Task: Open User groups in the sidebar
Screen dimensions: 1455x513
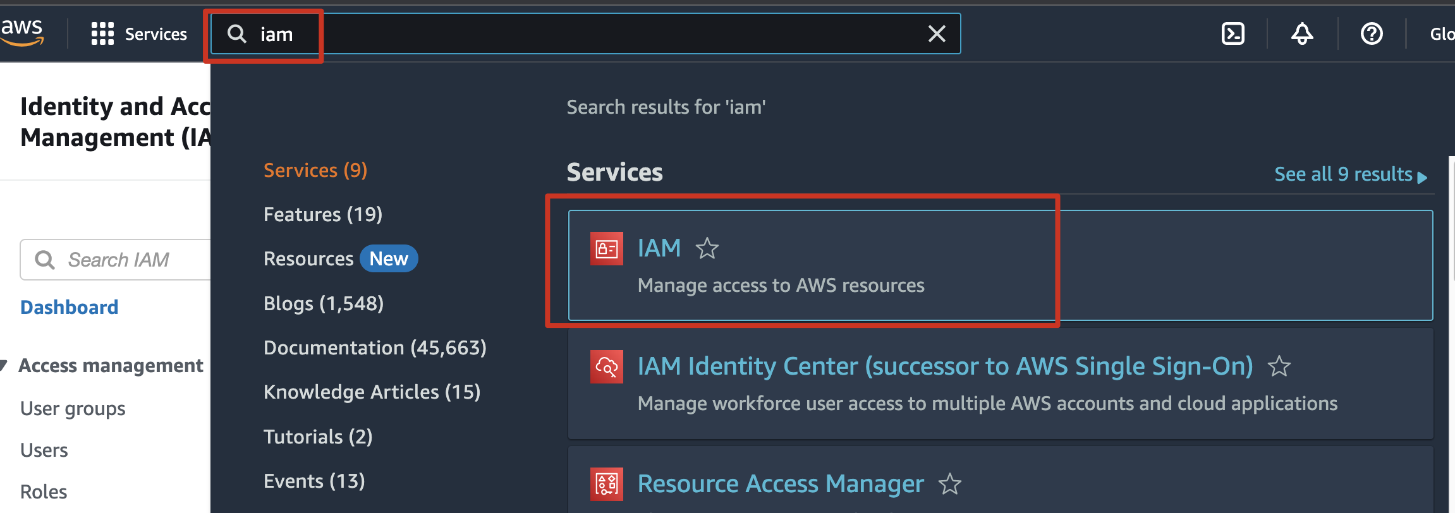Action: pyautogui.click(x=73, y=409)
